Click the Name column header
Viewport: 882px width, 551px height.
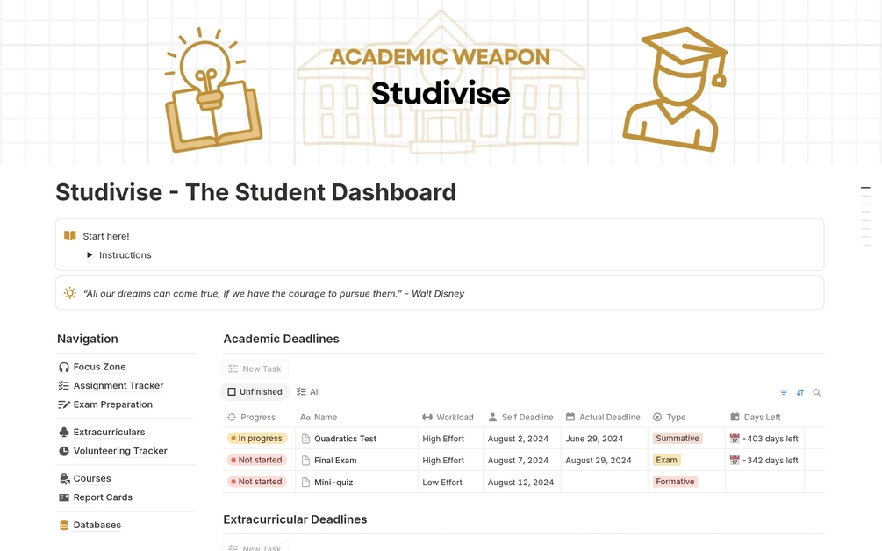(319, 417)
